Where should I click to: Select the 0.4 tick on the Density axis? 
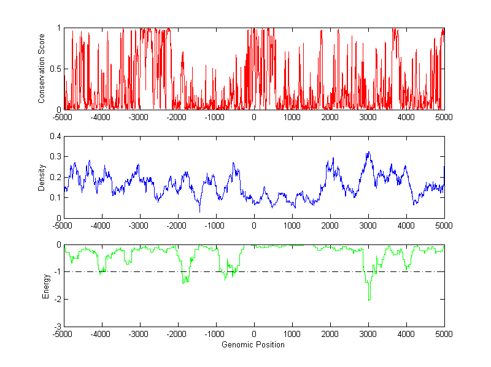(x=55, y=137)
